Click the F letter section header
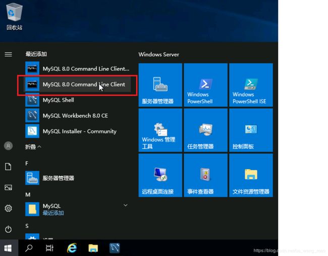Viewport: 328px width, 256px height. tap(27, 163)
